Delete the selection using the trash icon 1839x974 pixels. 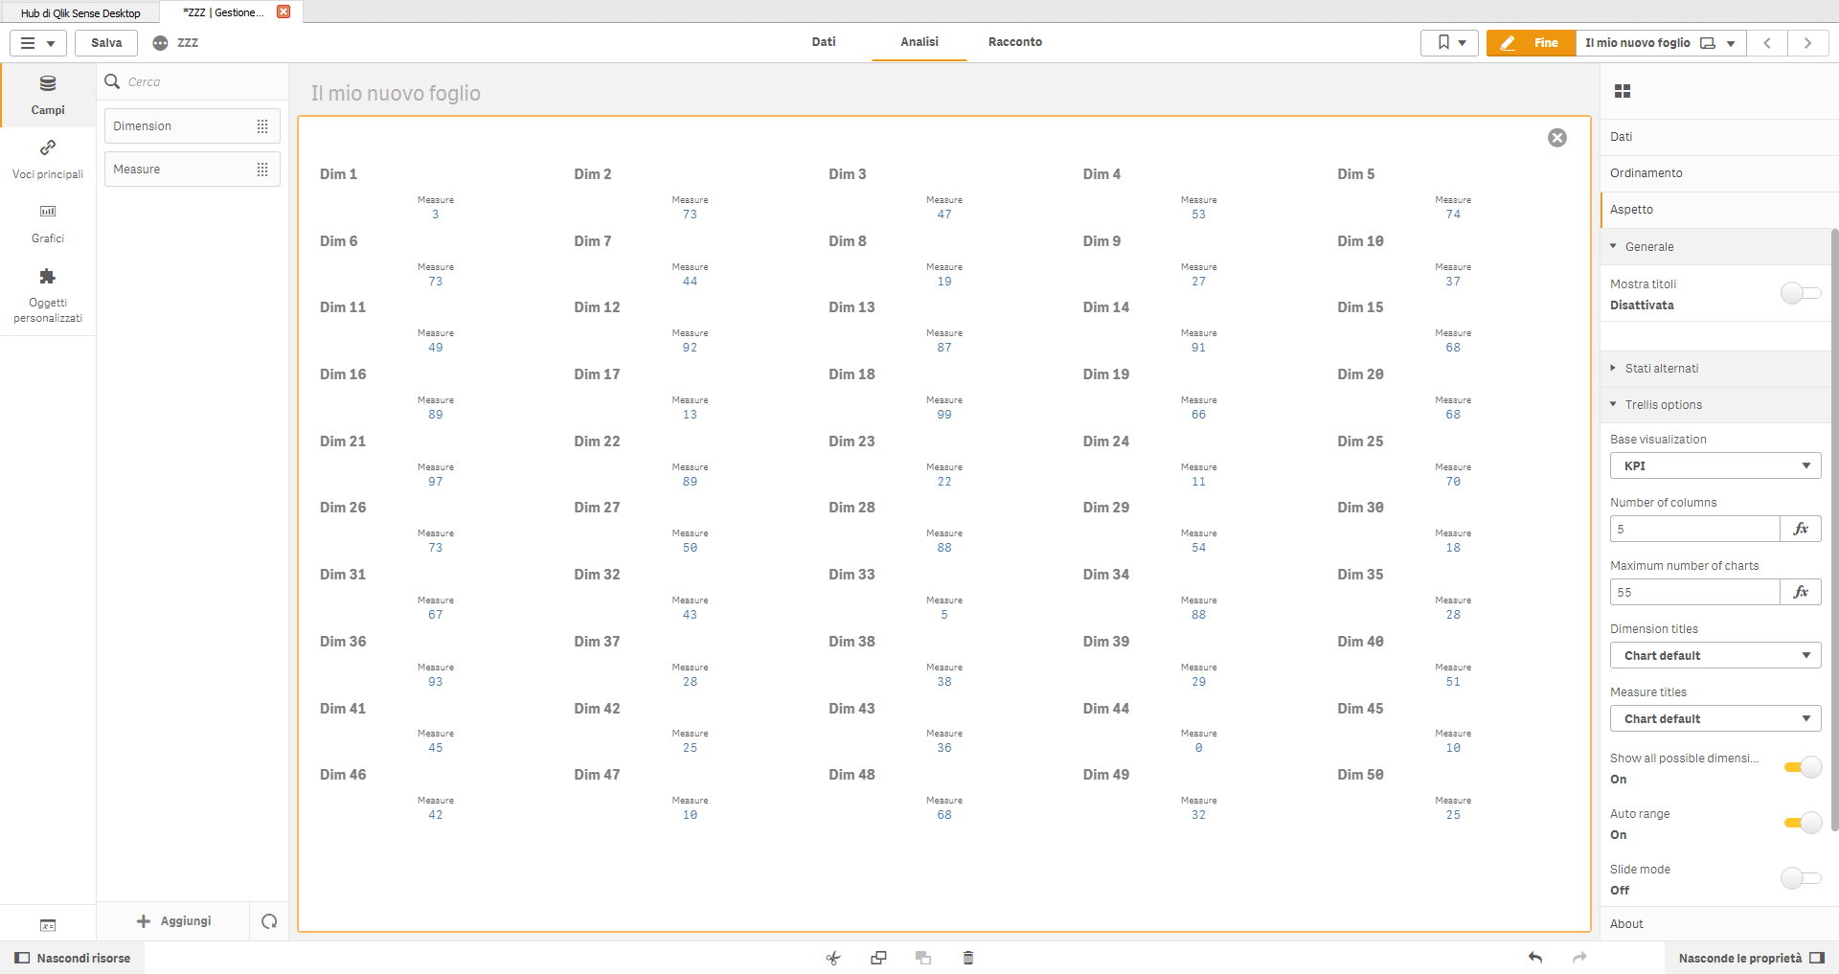tap(968, 958)
